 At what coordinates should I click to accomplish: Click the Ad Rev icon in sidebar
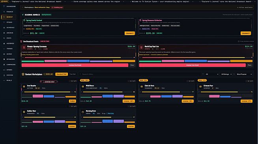(4, 54)
